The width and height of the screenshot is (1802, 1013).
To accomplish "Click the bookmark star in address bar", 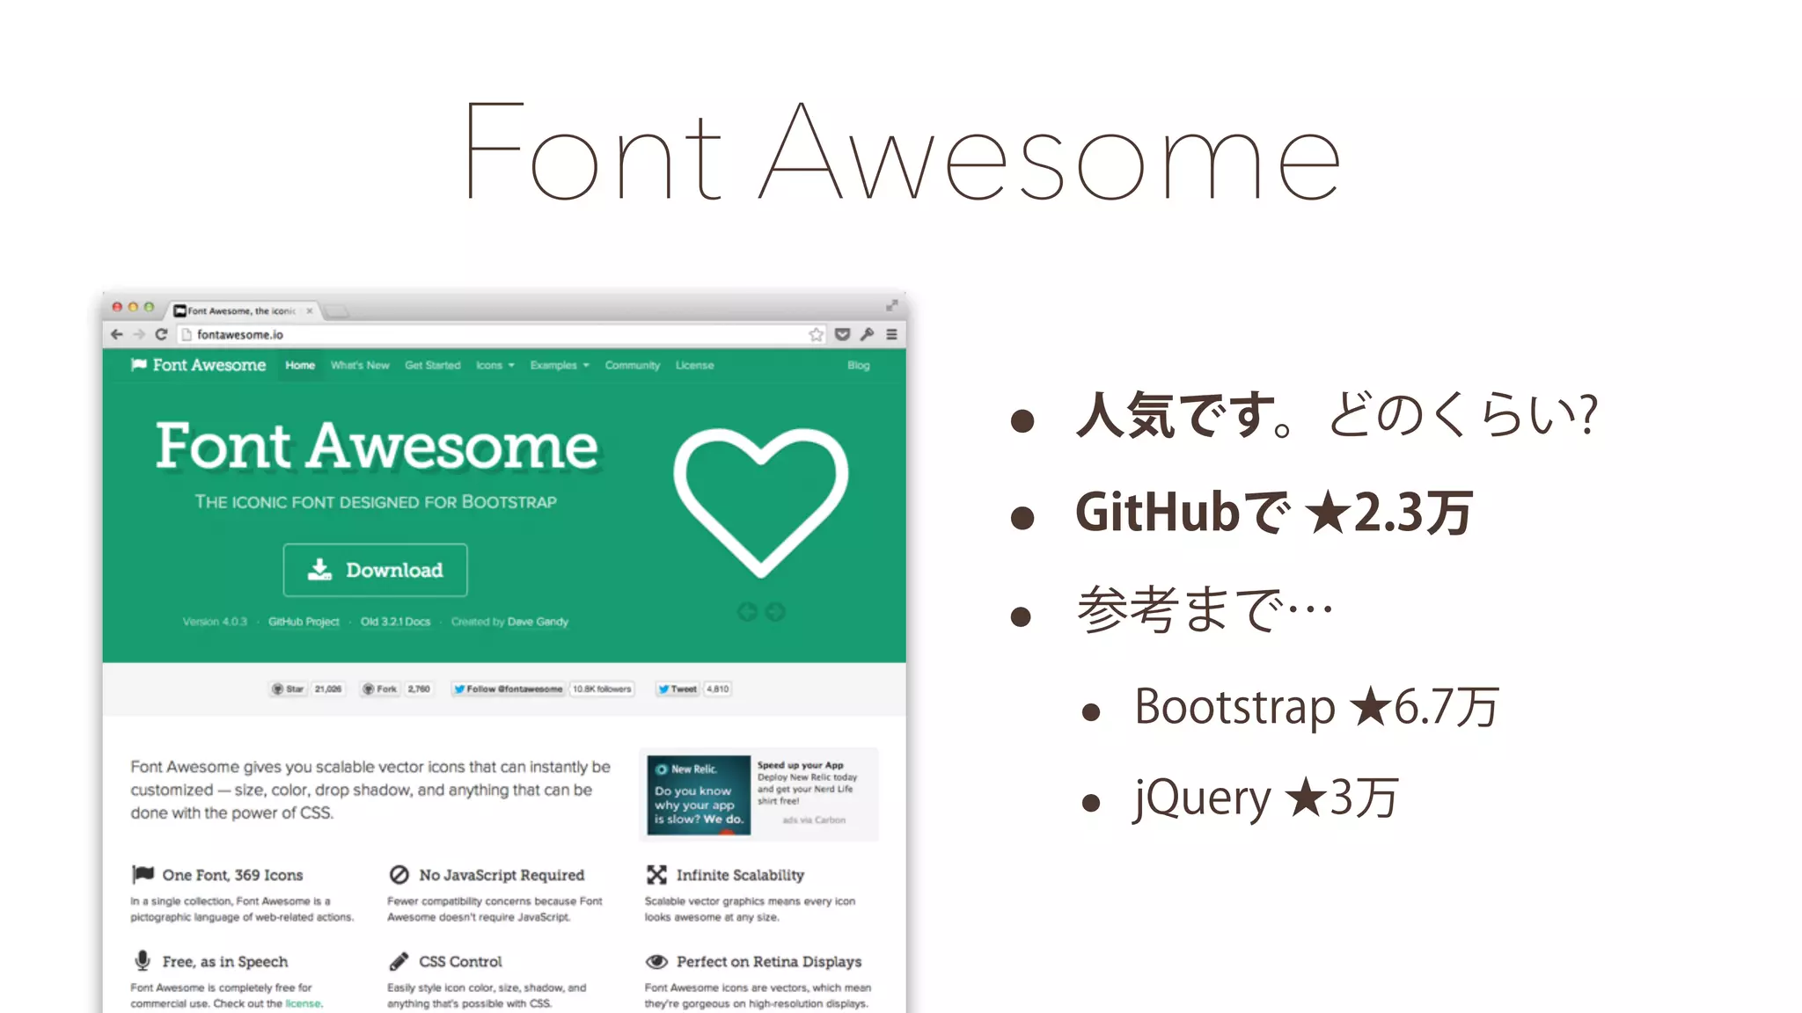I will (x=816, y=334).
